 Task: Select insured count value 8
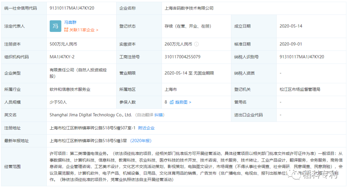(x=166, y=102)
